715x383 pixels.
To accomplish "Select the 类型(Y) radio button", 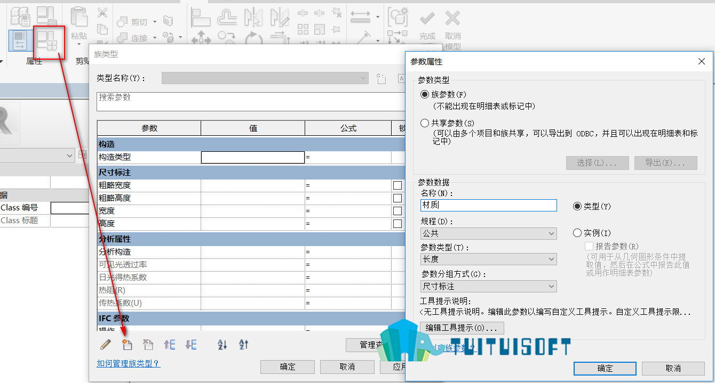I will pyautogui.click(x=577, y=206).
